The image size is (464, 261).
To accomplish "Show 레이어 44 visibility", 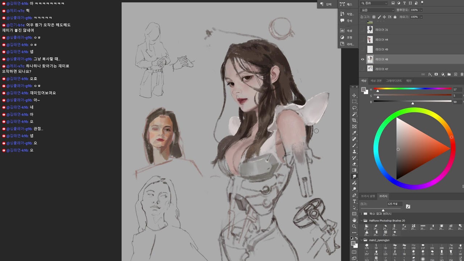I will 362,40.
